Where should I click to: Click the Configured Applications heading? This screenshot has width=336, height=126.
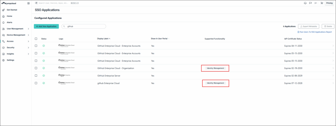click(48, 18)
